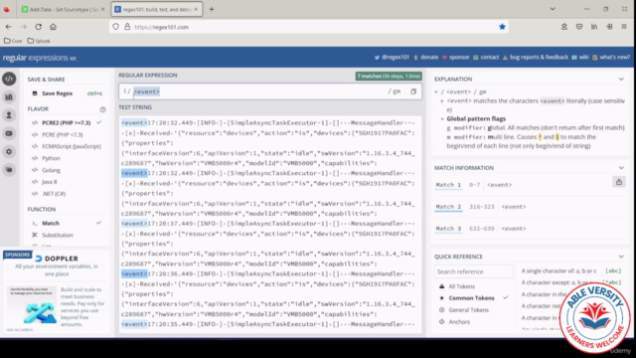The image size is (636, 358).
Task: Open the donate link
Action: pos(426,58)
